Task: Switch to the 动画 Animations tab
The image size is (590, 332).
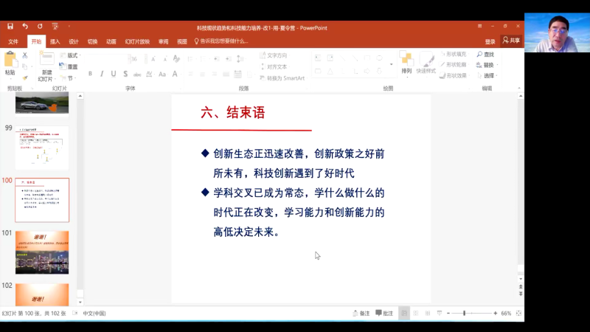Action: point(111,42)
